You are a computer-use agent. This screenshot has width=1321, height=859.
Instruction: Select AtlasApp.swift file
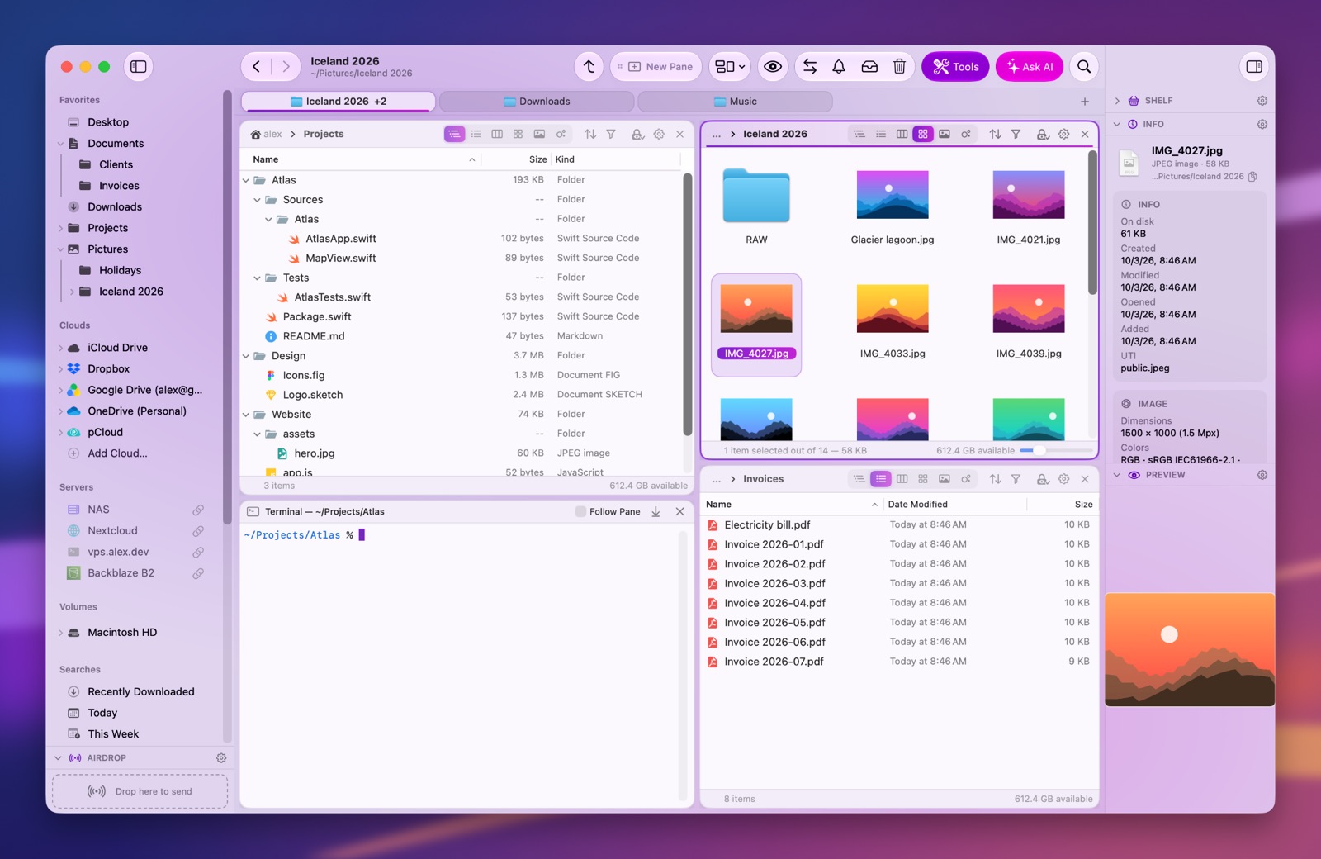point(462,239)
